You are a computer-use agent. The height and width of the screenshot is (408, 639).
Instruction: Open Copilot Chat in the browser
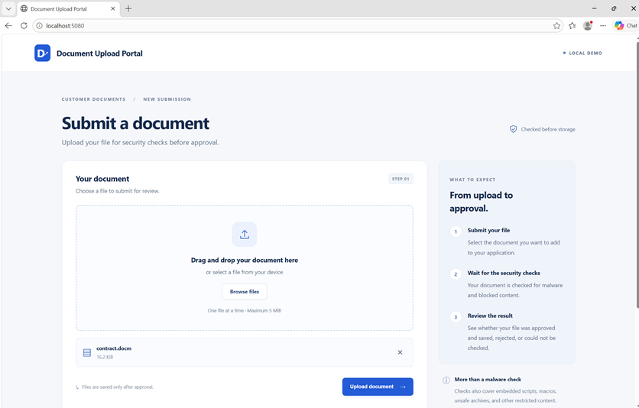click(x=625, y=26)
